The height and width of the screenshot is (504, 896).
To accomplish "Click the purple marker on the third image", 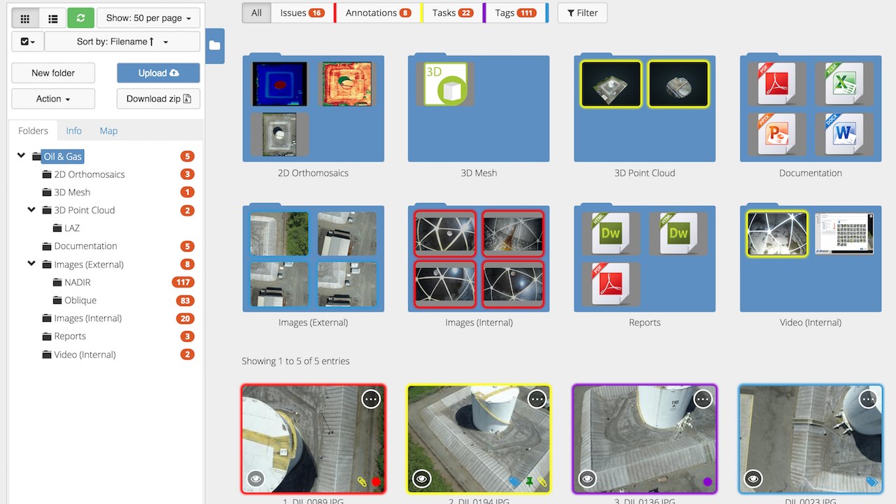I will pos(707,482).
